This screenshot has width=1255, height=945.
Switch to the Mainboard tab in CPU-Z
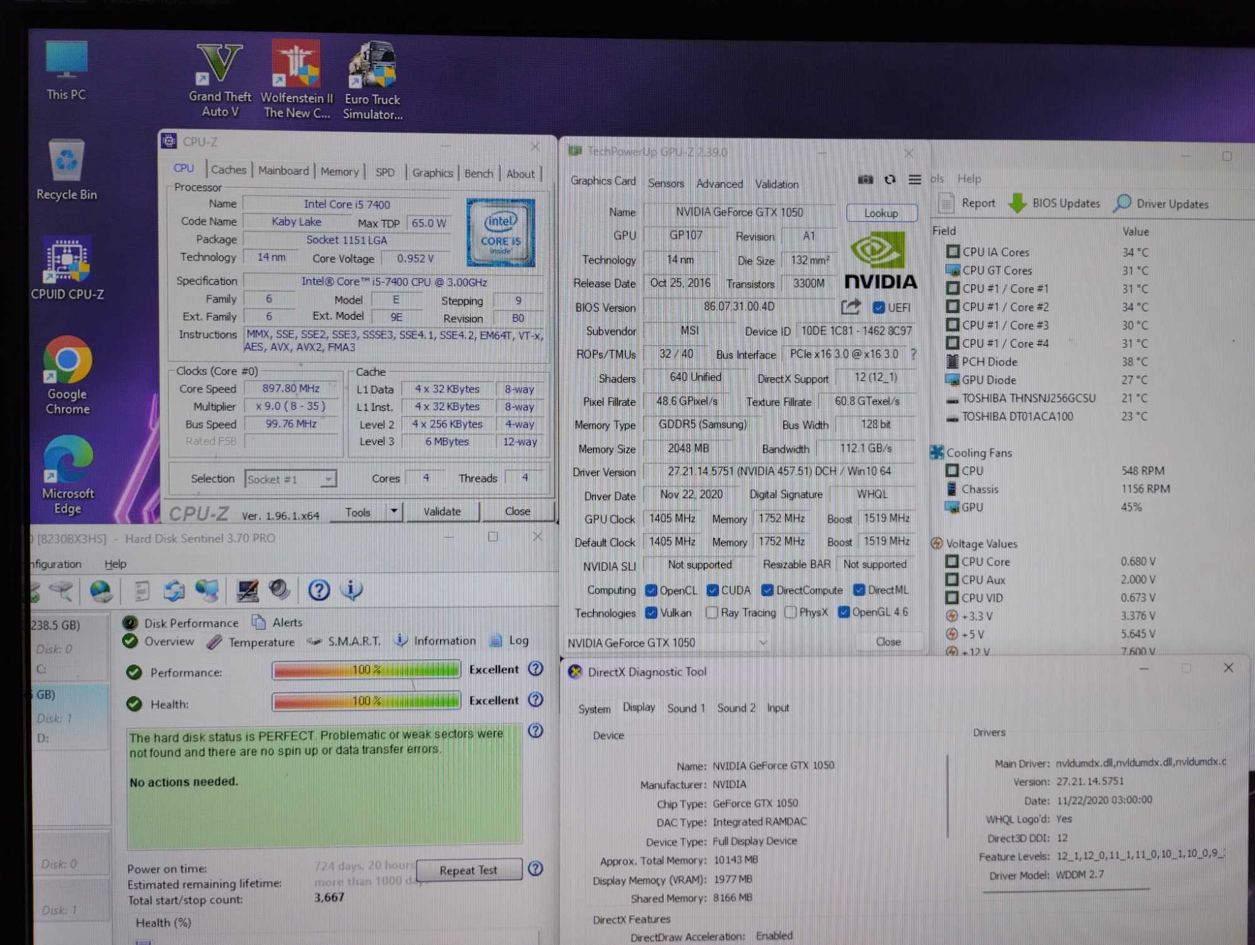(x=283, y=171)
